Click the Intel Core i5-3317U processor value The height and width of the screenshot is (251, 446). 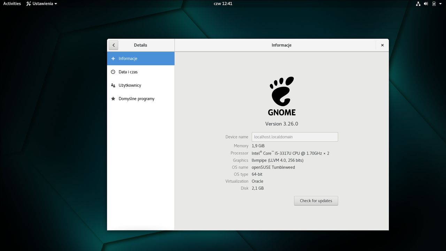click(x=290, y=153)
